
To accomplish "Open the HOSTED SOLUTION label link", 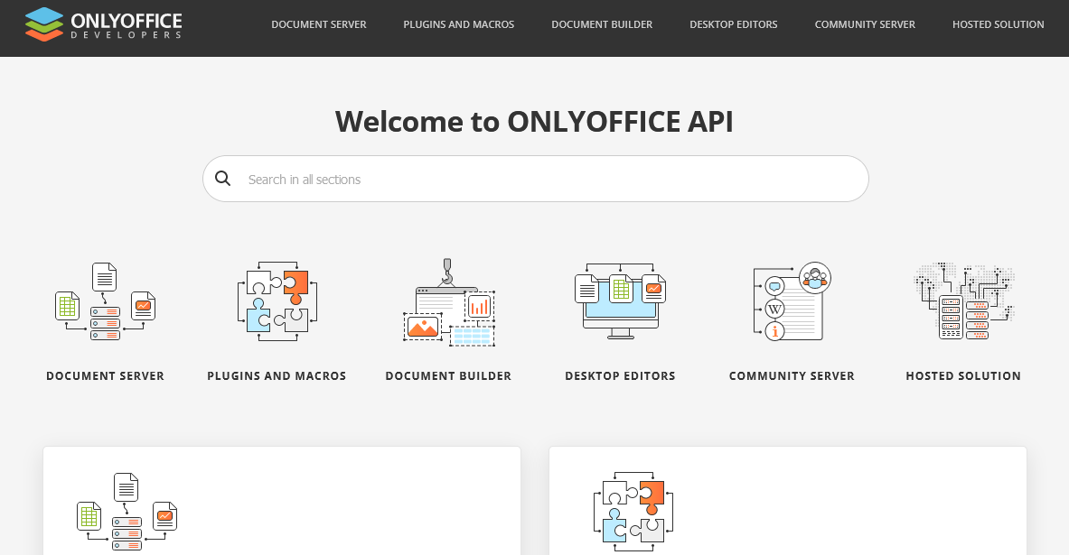I will click(963, 376).
